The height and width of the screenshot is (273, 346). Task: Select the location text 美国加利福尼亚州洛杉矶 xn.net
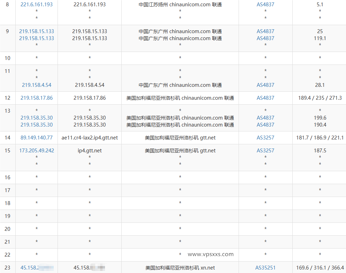pos(180,268)
